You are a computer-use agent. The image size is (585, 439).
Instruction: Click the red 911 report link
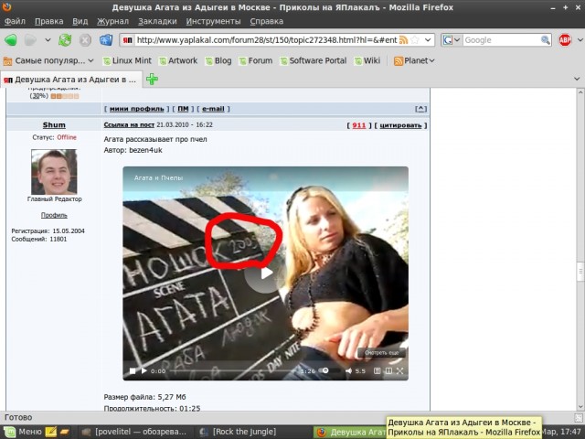point(359,125)
